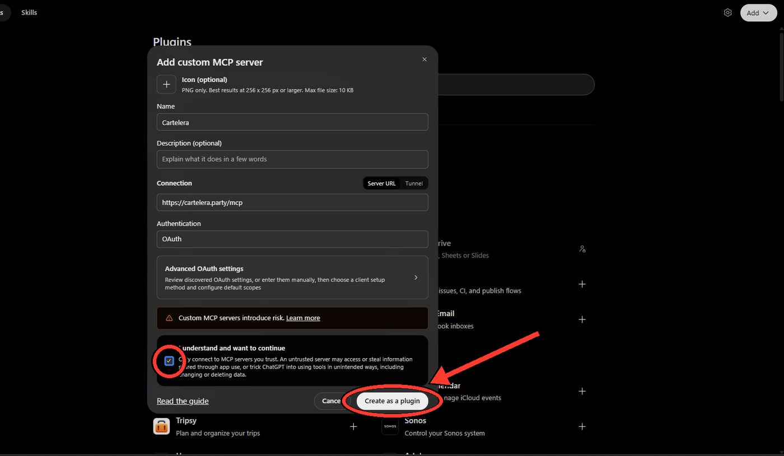The height and width of the screenshot is (456, 784).
Task: Click the Sonos plugin icon
Action: click(x=390, y=426)
